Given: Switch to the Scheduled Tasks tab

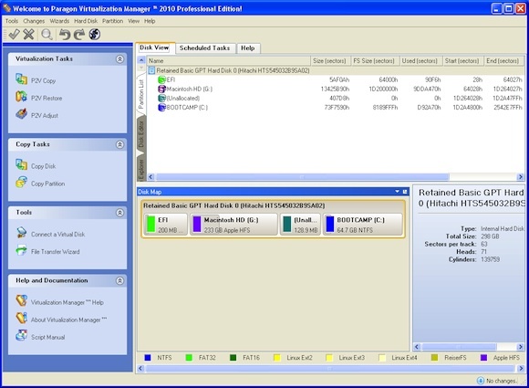Looking at the screenshot, I should coord(204,48).
